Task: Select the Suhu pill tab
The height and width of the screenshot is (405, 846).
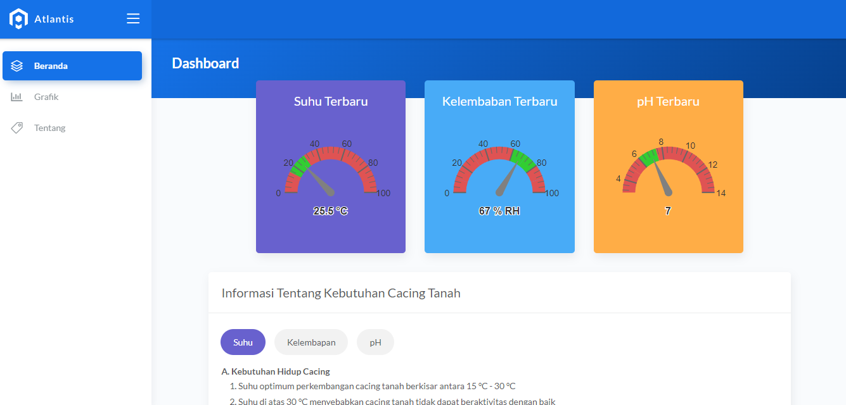Action: click(243, 342)
